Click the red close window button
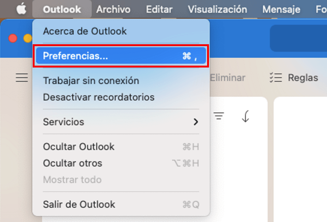 coord(13,39)
